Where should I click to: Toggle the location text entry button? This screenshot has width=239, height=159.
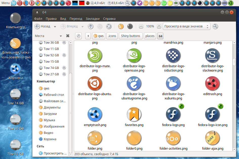click(78, 36)
